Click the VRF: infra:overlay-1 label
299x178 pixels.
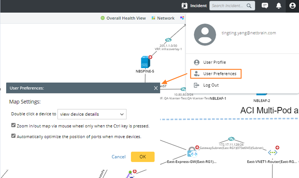pos(168,49)
